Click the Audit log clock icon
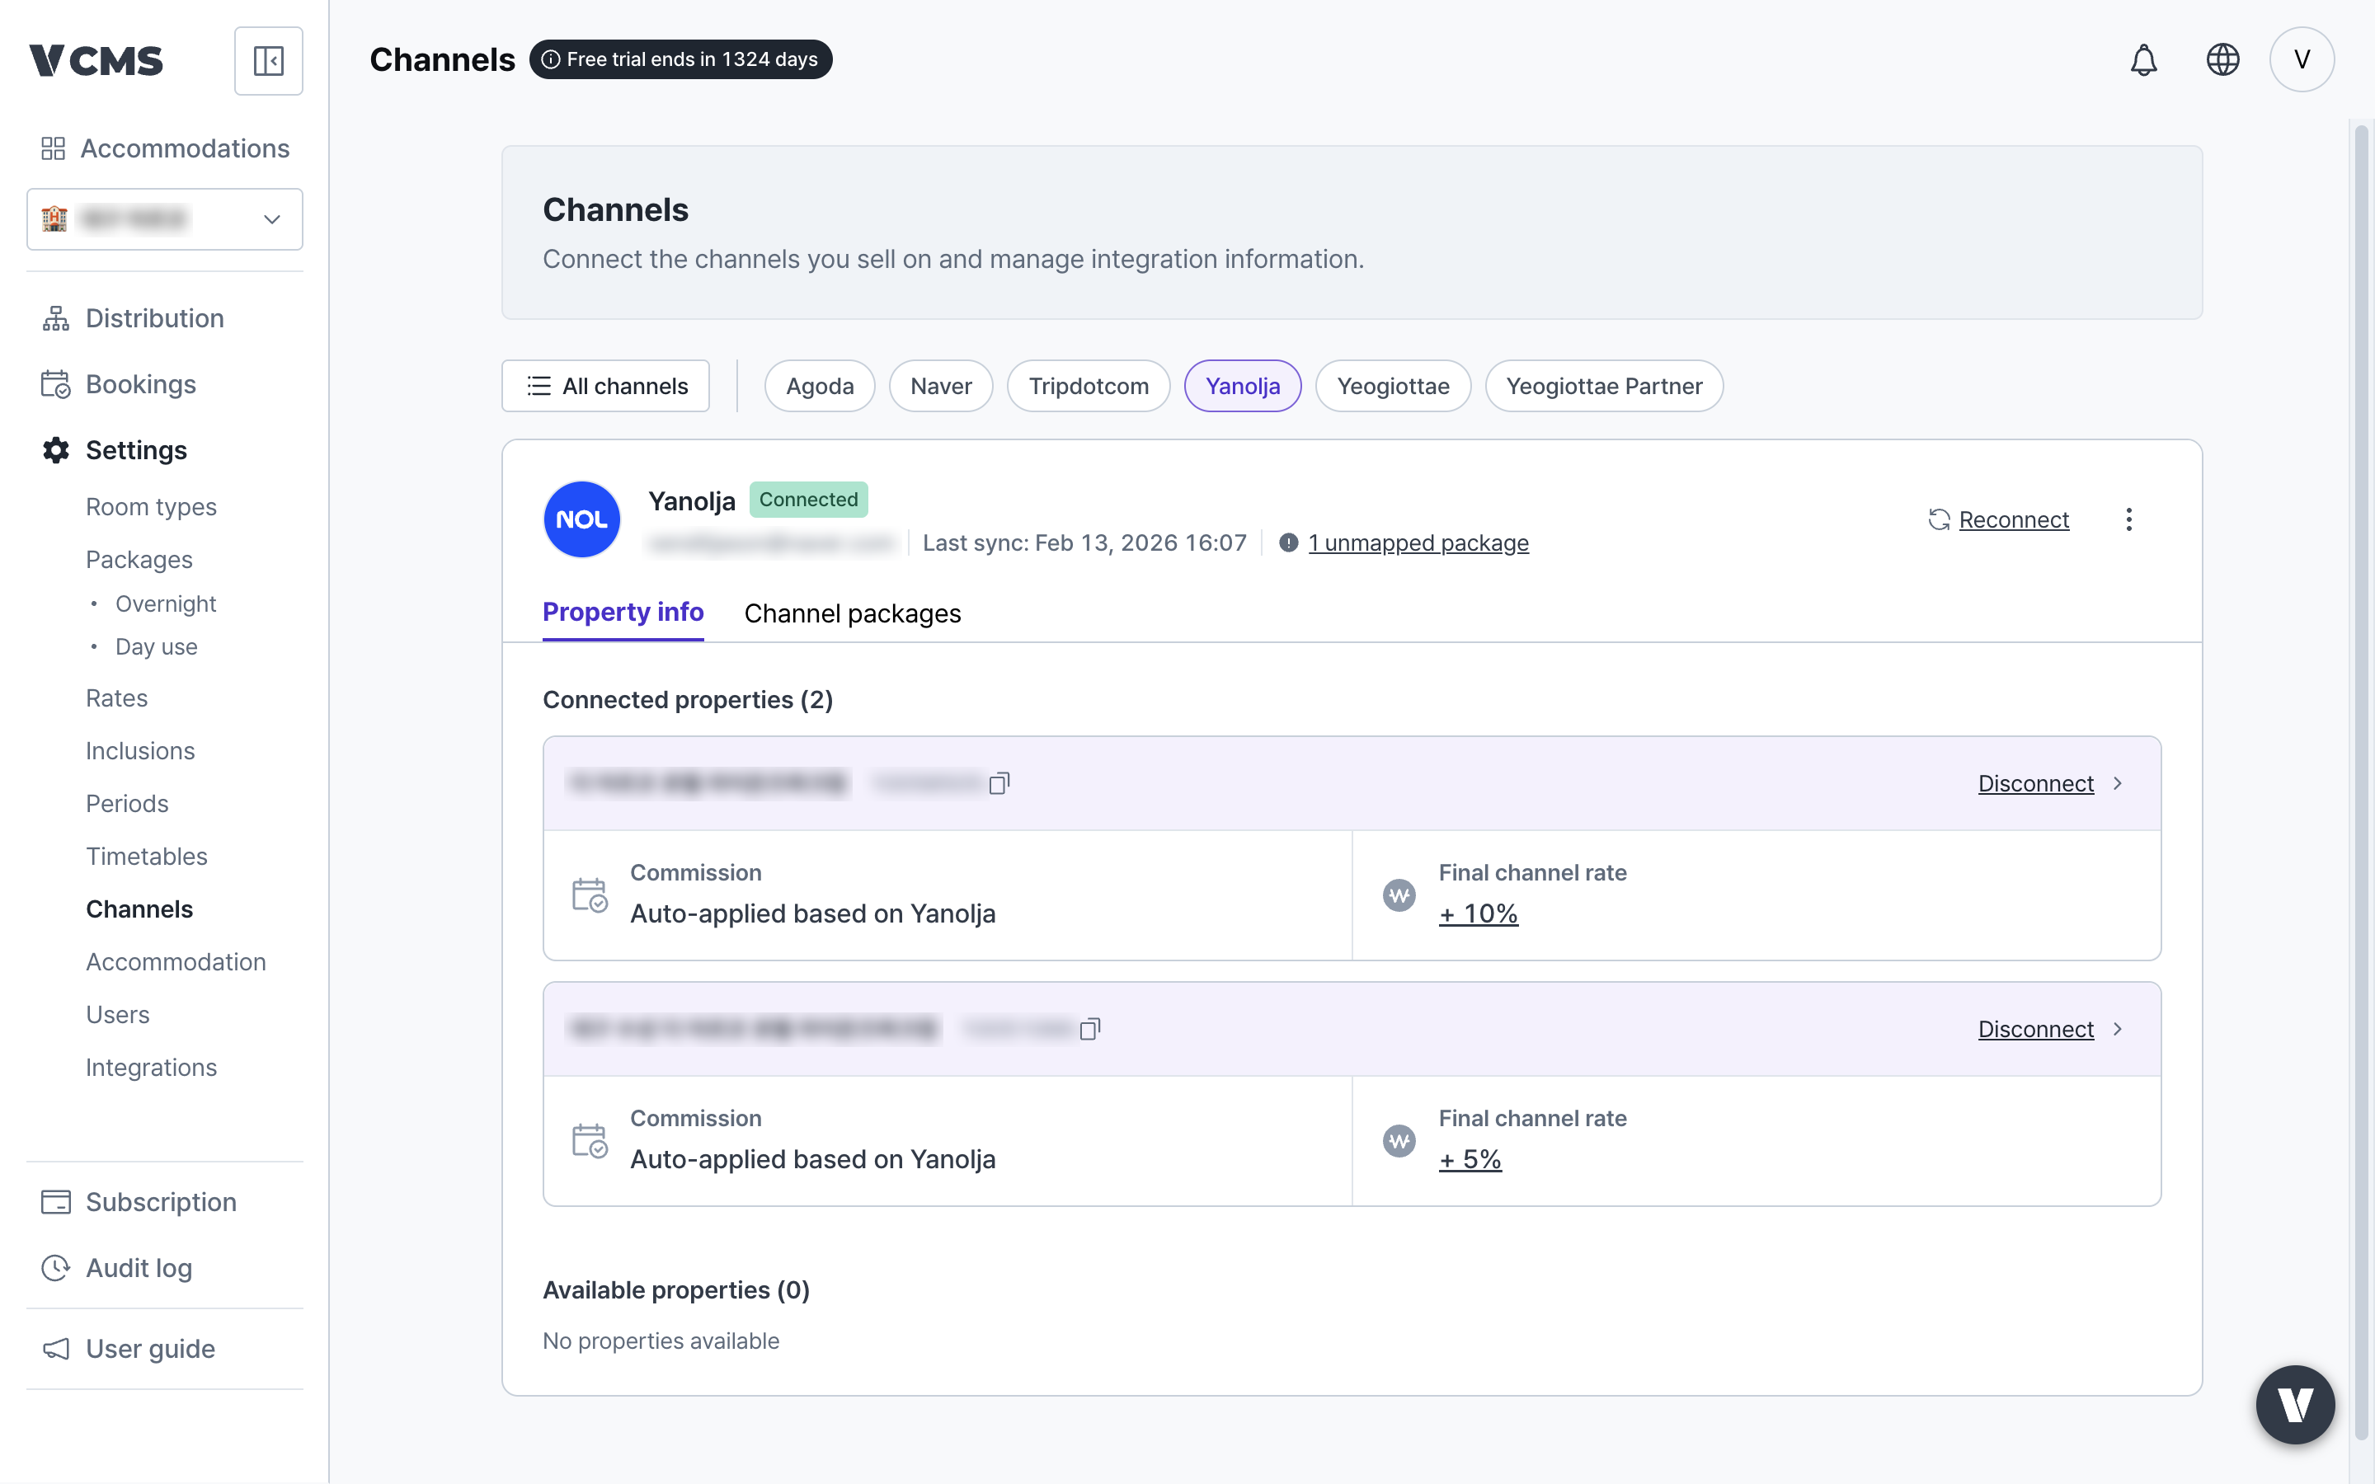The width and height of the screenshot is (2375, 1484). tap(56, 1267)
